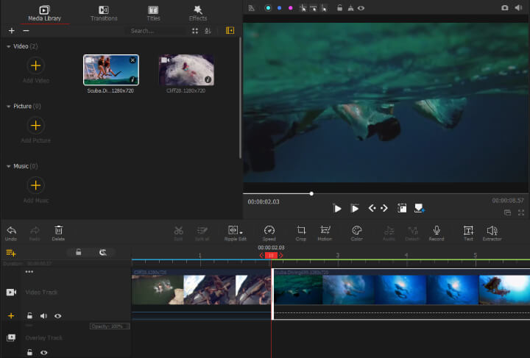Select the Crop tool

point(301,232)
